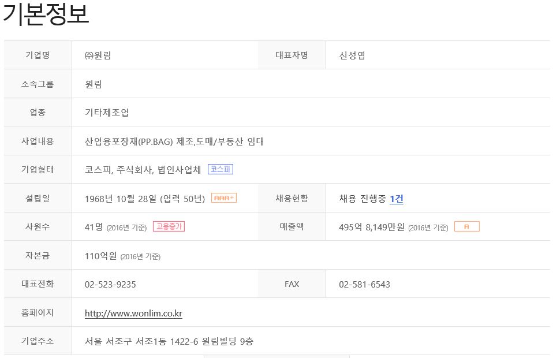Click the representative name 신성엽
Viewport: 553px width, 358px height.
[x=352, y=55]
